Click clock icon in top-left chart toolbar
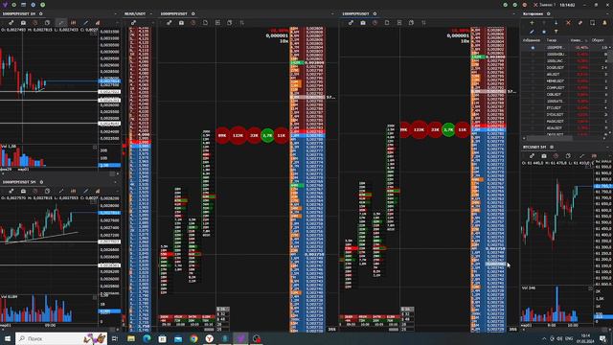 [x=35, y=23]
